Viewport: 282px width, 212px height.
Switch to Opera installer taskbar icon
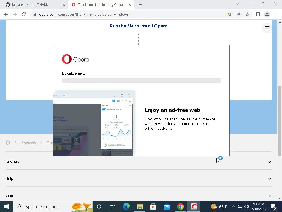(194, 206)
